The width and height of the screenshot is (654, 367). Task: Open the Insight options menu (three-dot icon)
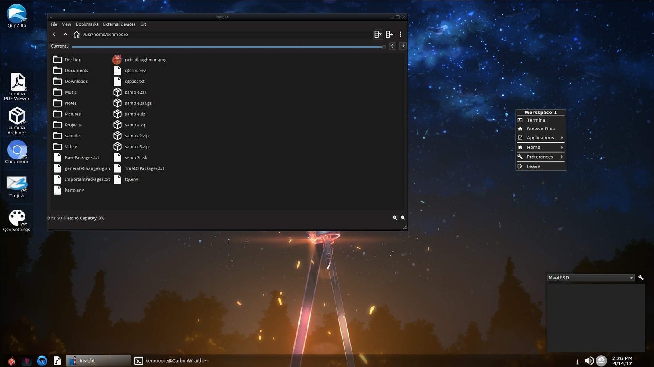(x=400, y=34)
